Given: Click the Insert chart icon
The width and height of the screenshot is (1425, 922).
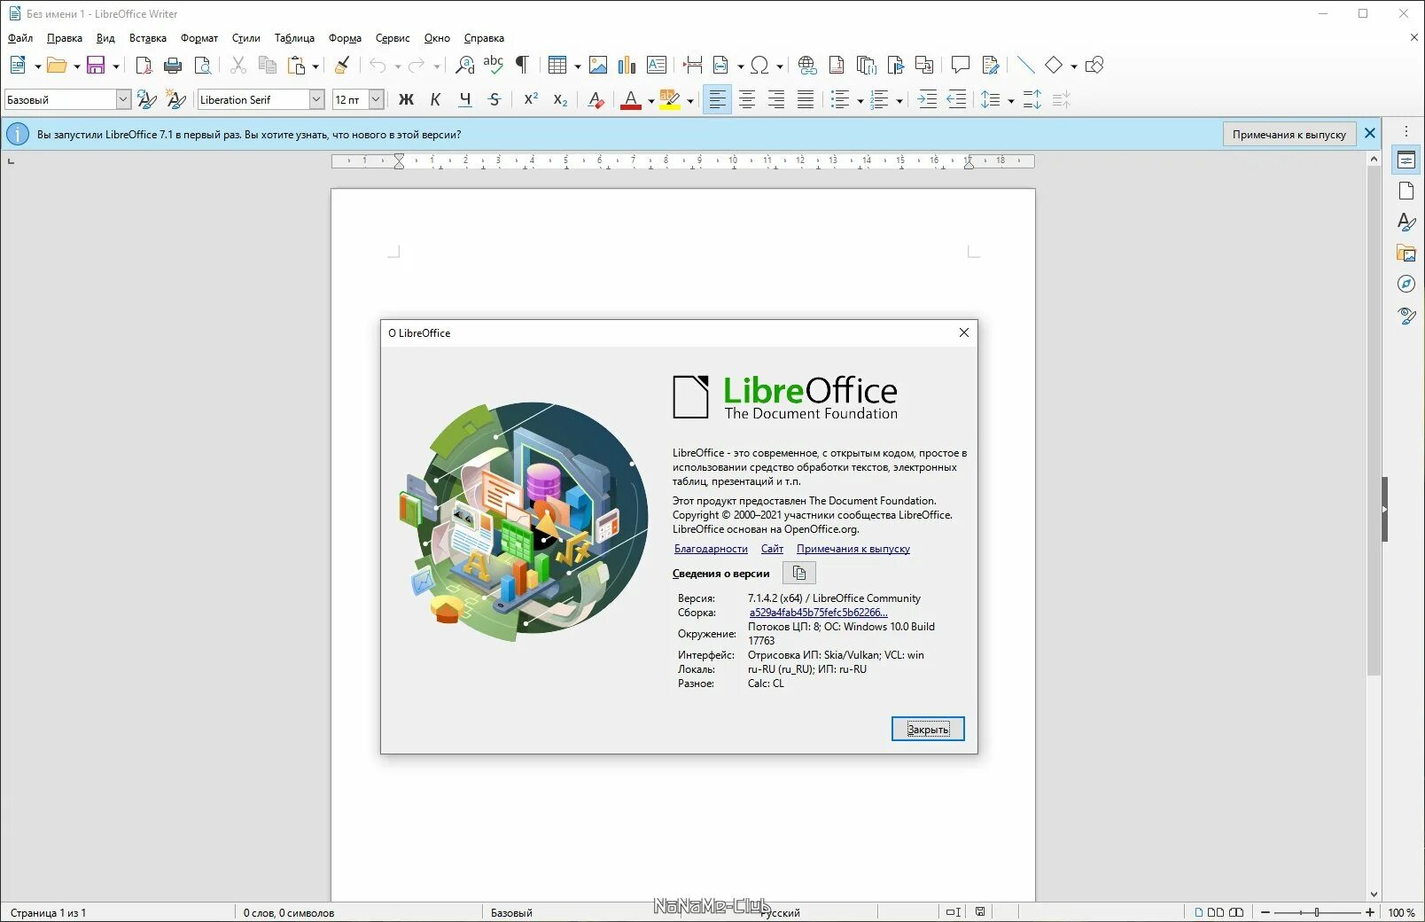Looking at the screenshot, I should 627,65.
